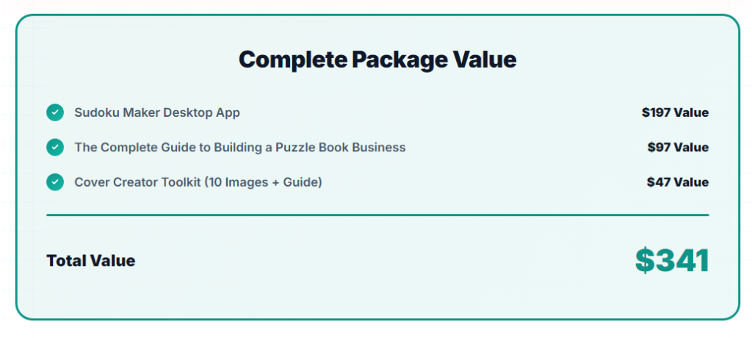The width and height of the screenshot is (752, 338).
Task: Click the words "Puzzle Book Business"
Action: (x=340, y=147)
